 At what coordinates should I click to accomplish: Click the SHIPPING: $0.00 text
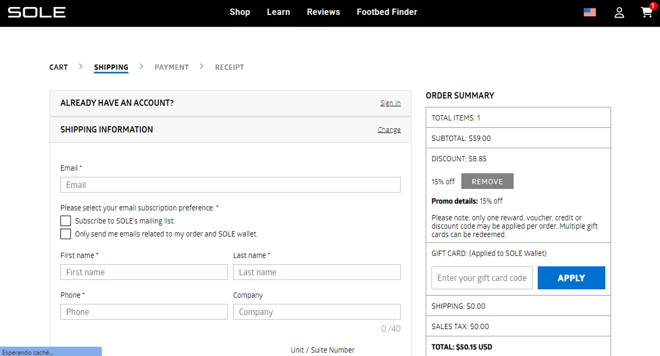458,306
